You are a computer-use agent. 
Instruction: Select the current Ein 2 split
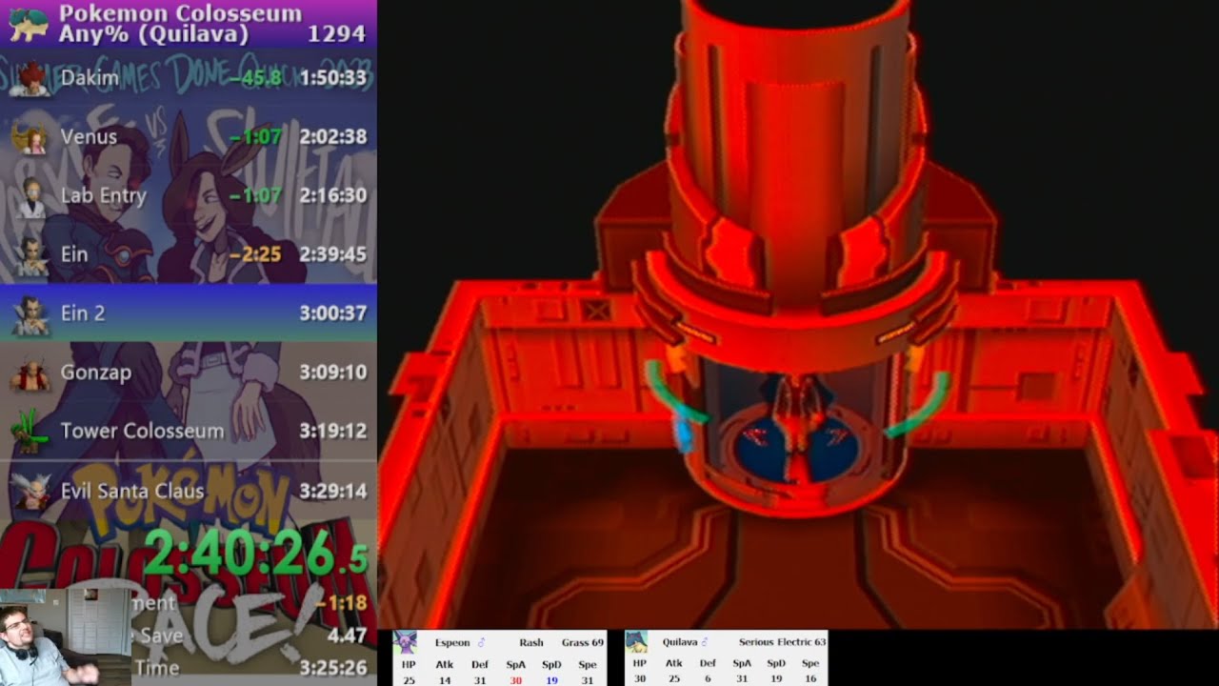189,313
